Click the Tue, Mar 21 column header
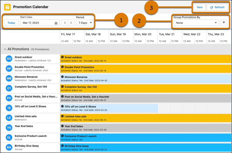Screen dimensions: 232x153 pyautogui.click(x=167, y=34)
